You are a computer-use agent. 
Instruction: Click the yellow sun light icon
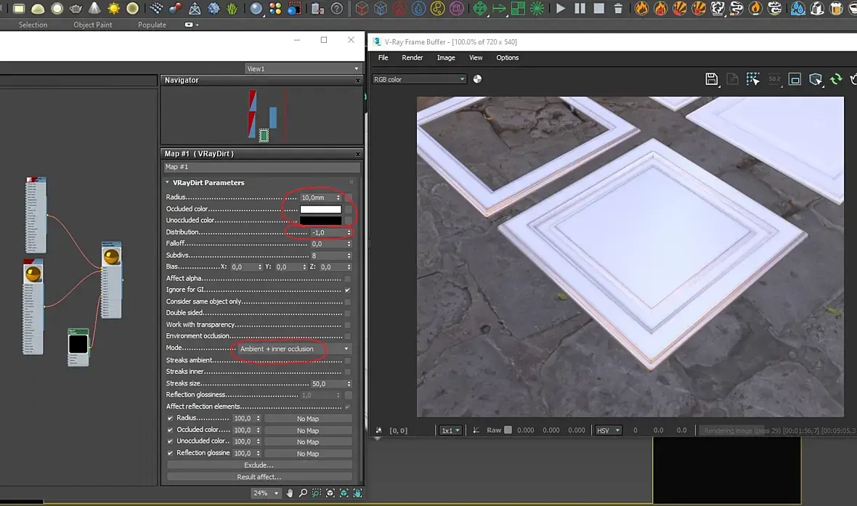[114, 9]
